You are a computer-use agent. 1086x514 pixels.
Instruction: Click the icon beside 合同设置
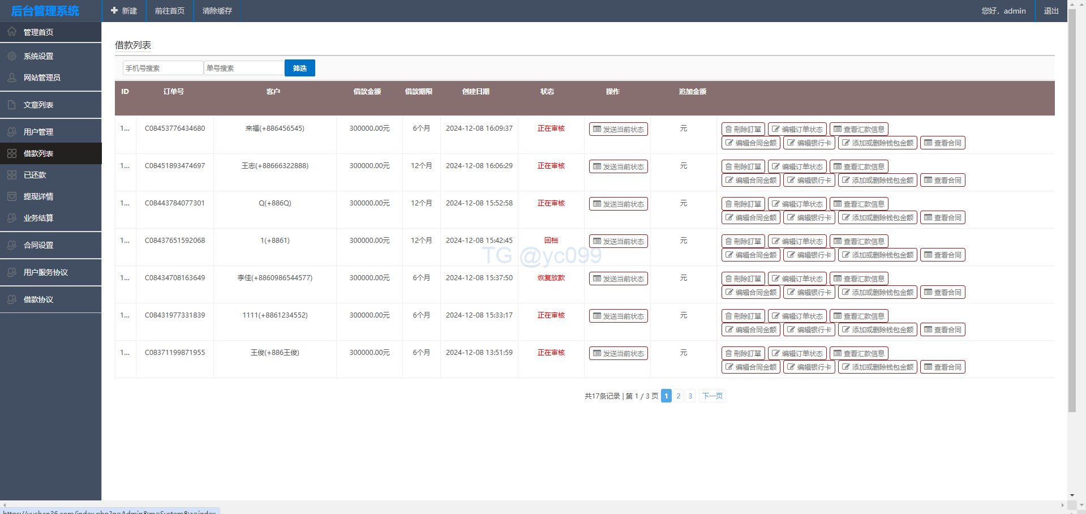point(12,245)
